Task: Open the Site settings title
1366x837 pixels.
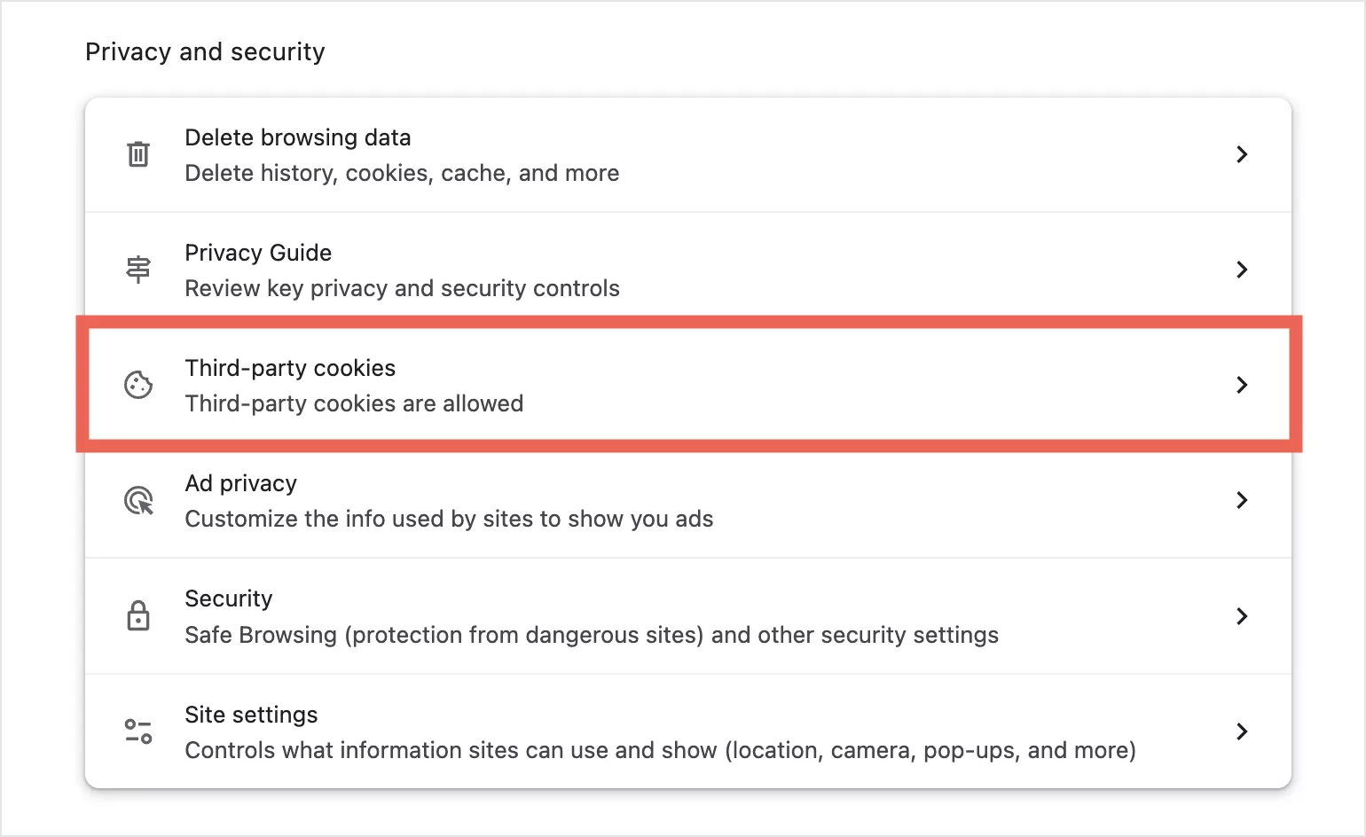Action: (x=251, y=715)
